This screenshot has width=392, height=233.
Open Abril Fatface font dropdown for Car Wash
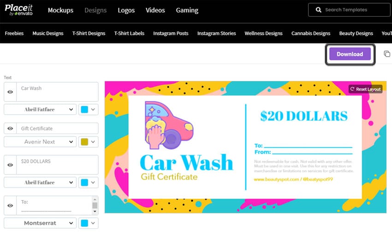click(x=40, y=110)
